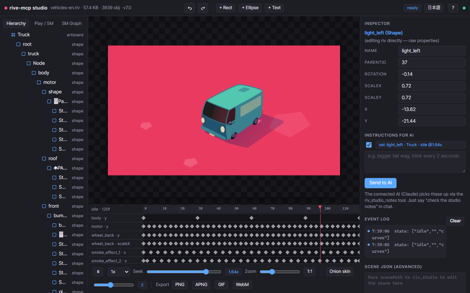Image resolution: width=470 pixels, height=293 pixels.
Task: Click the NAME field containing light_left
Action: pos(432,51)
